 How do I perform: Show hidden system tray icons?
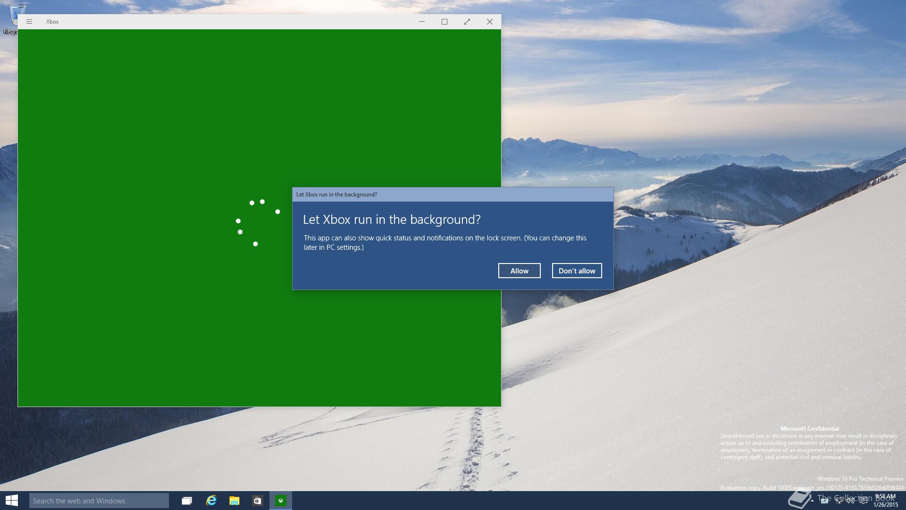[812, 501]
